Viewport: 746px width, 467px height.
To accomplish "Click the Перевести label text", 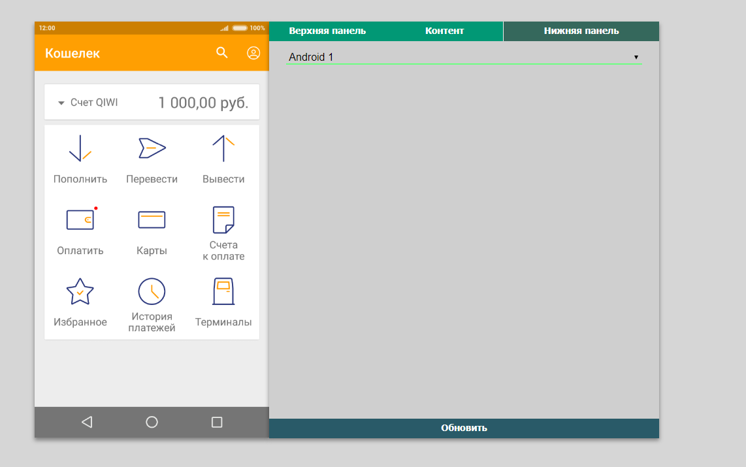I will [152, 179].
